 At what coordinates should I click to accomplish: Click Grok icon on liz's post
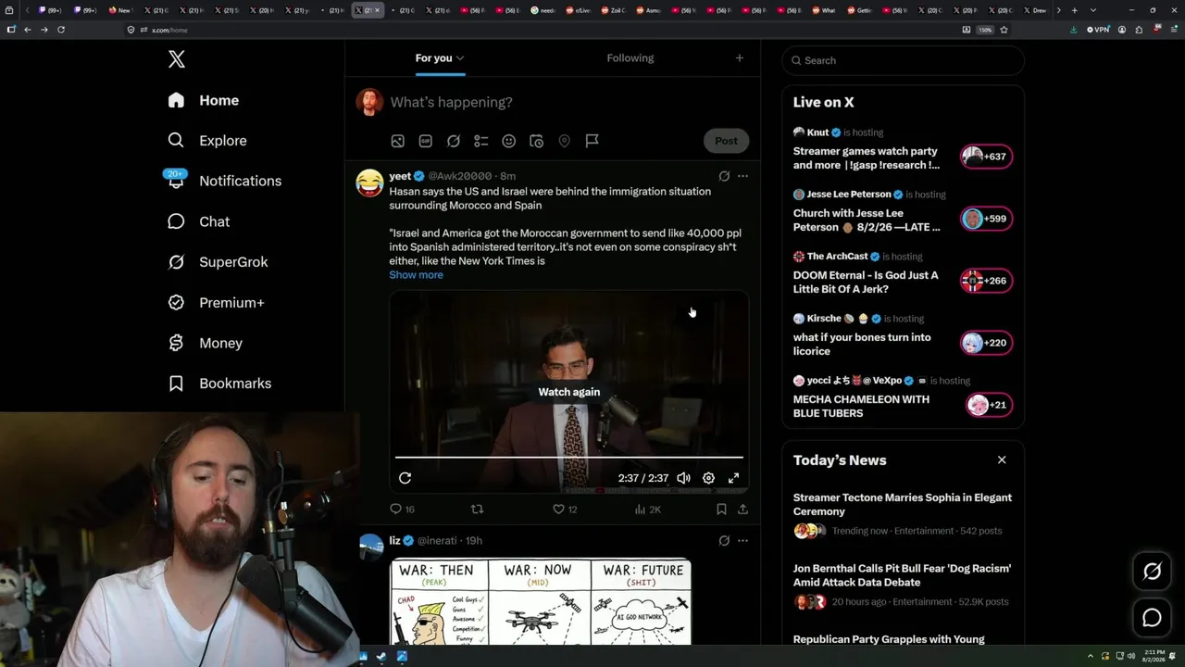tap(724, 541)
